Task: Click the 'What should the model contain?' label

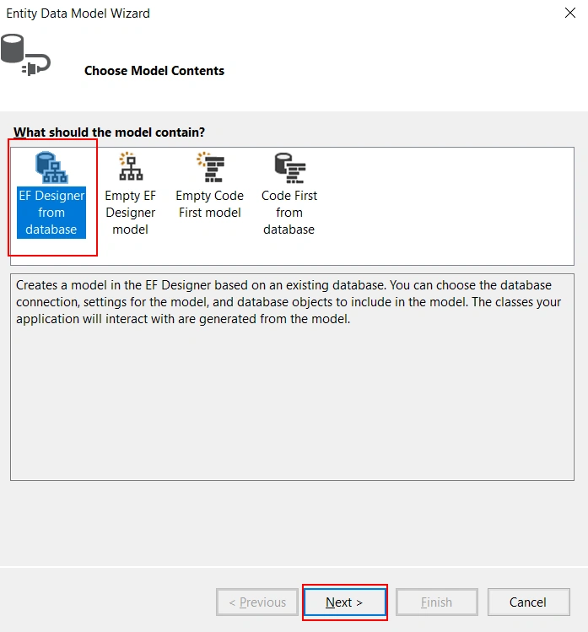Action: (x=109, y=132)
